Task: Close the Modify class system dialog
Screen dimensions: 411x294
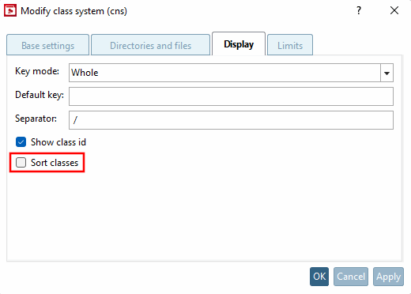Action: click(x=394, y=10)
